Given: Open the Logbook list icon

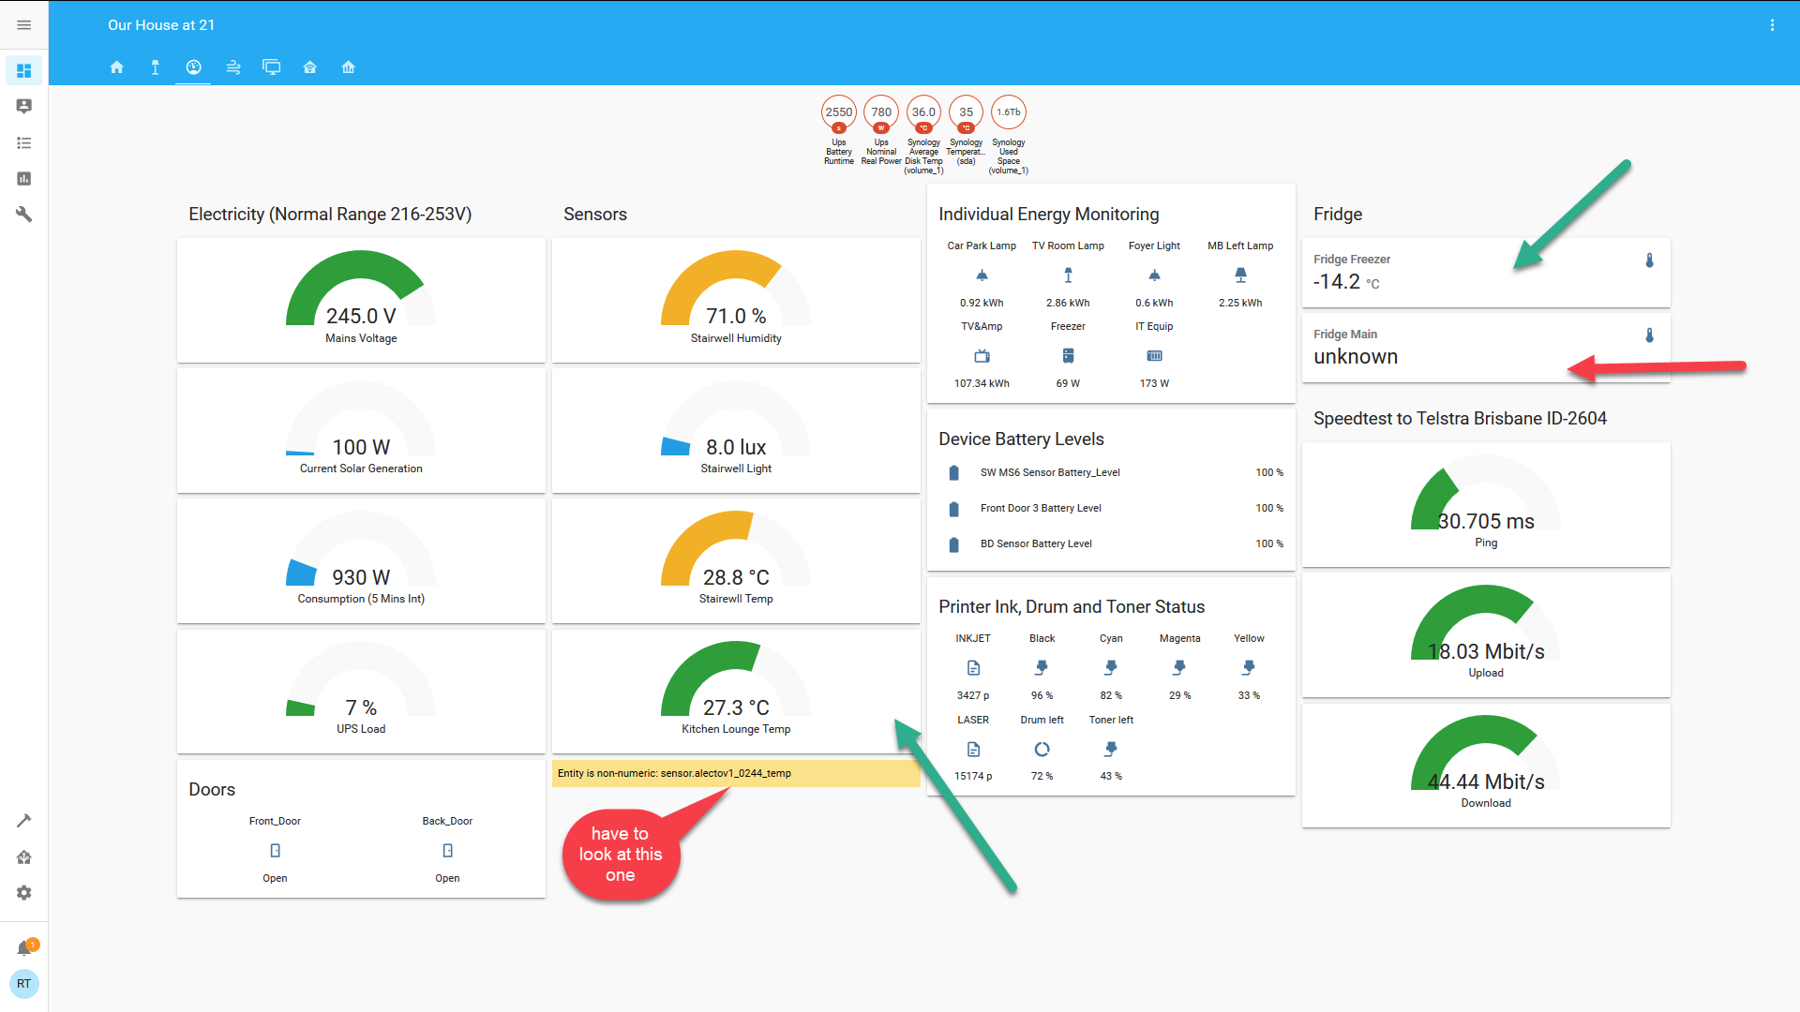Looking at the screenshot, I should tap(24, 143).
